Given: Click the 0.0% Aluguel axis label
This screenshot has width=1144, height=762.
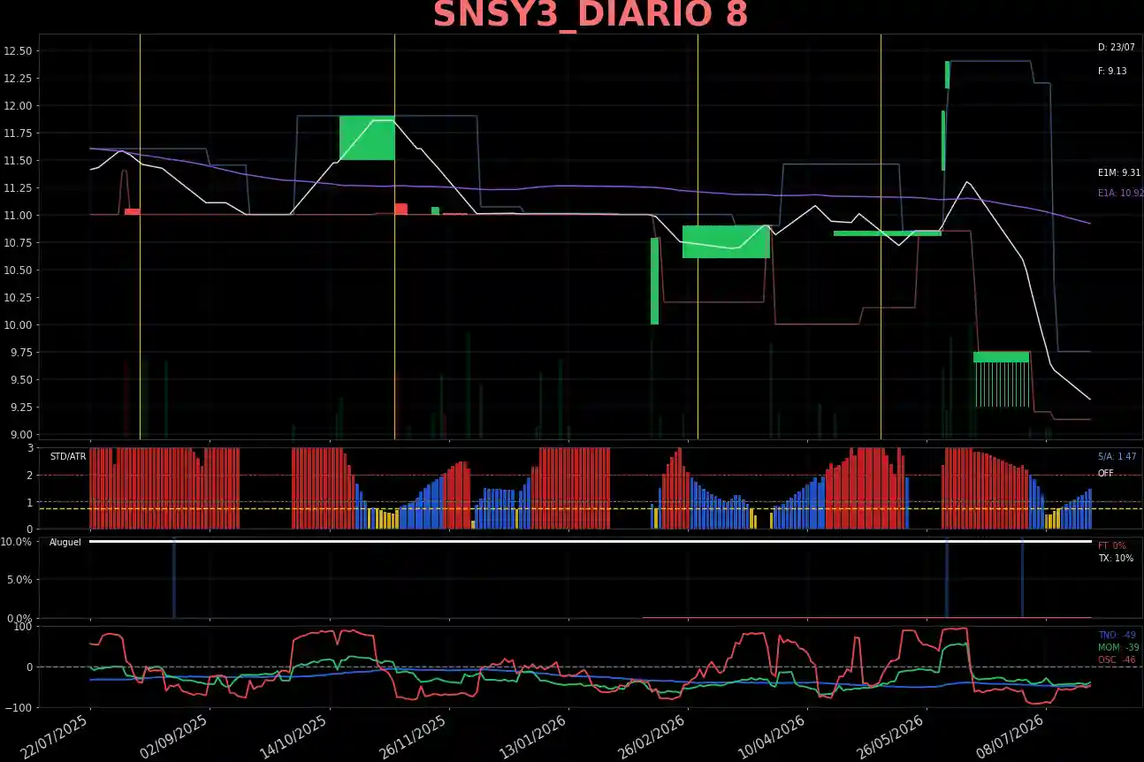Looking at the screenshot, I should pyautogui.click(x=19, y=619).
